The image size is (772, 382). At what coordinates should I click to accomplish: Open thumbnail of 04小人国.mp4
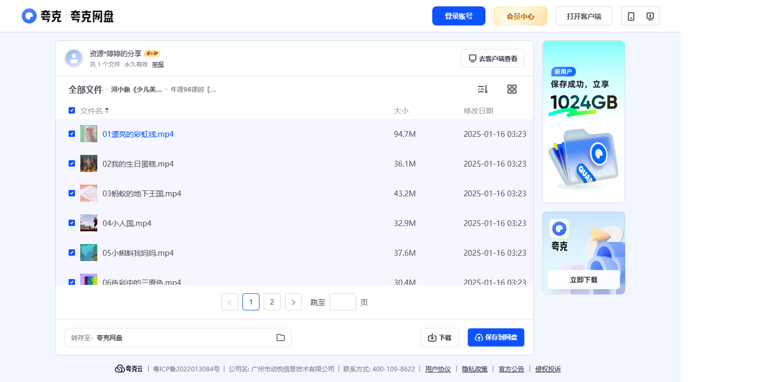coord(89,223)
